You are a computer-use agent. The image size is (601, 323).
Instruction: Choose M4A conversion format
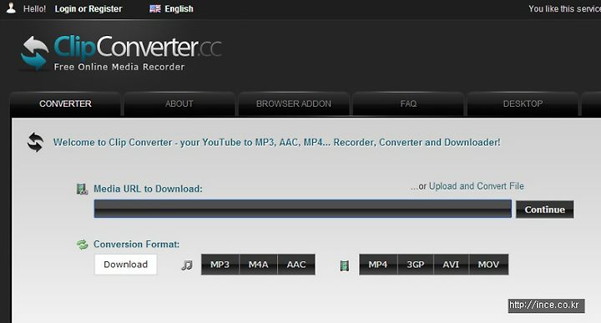pos(258,265)
